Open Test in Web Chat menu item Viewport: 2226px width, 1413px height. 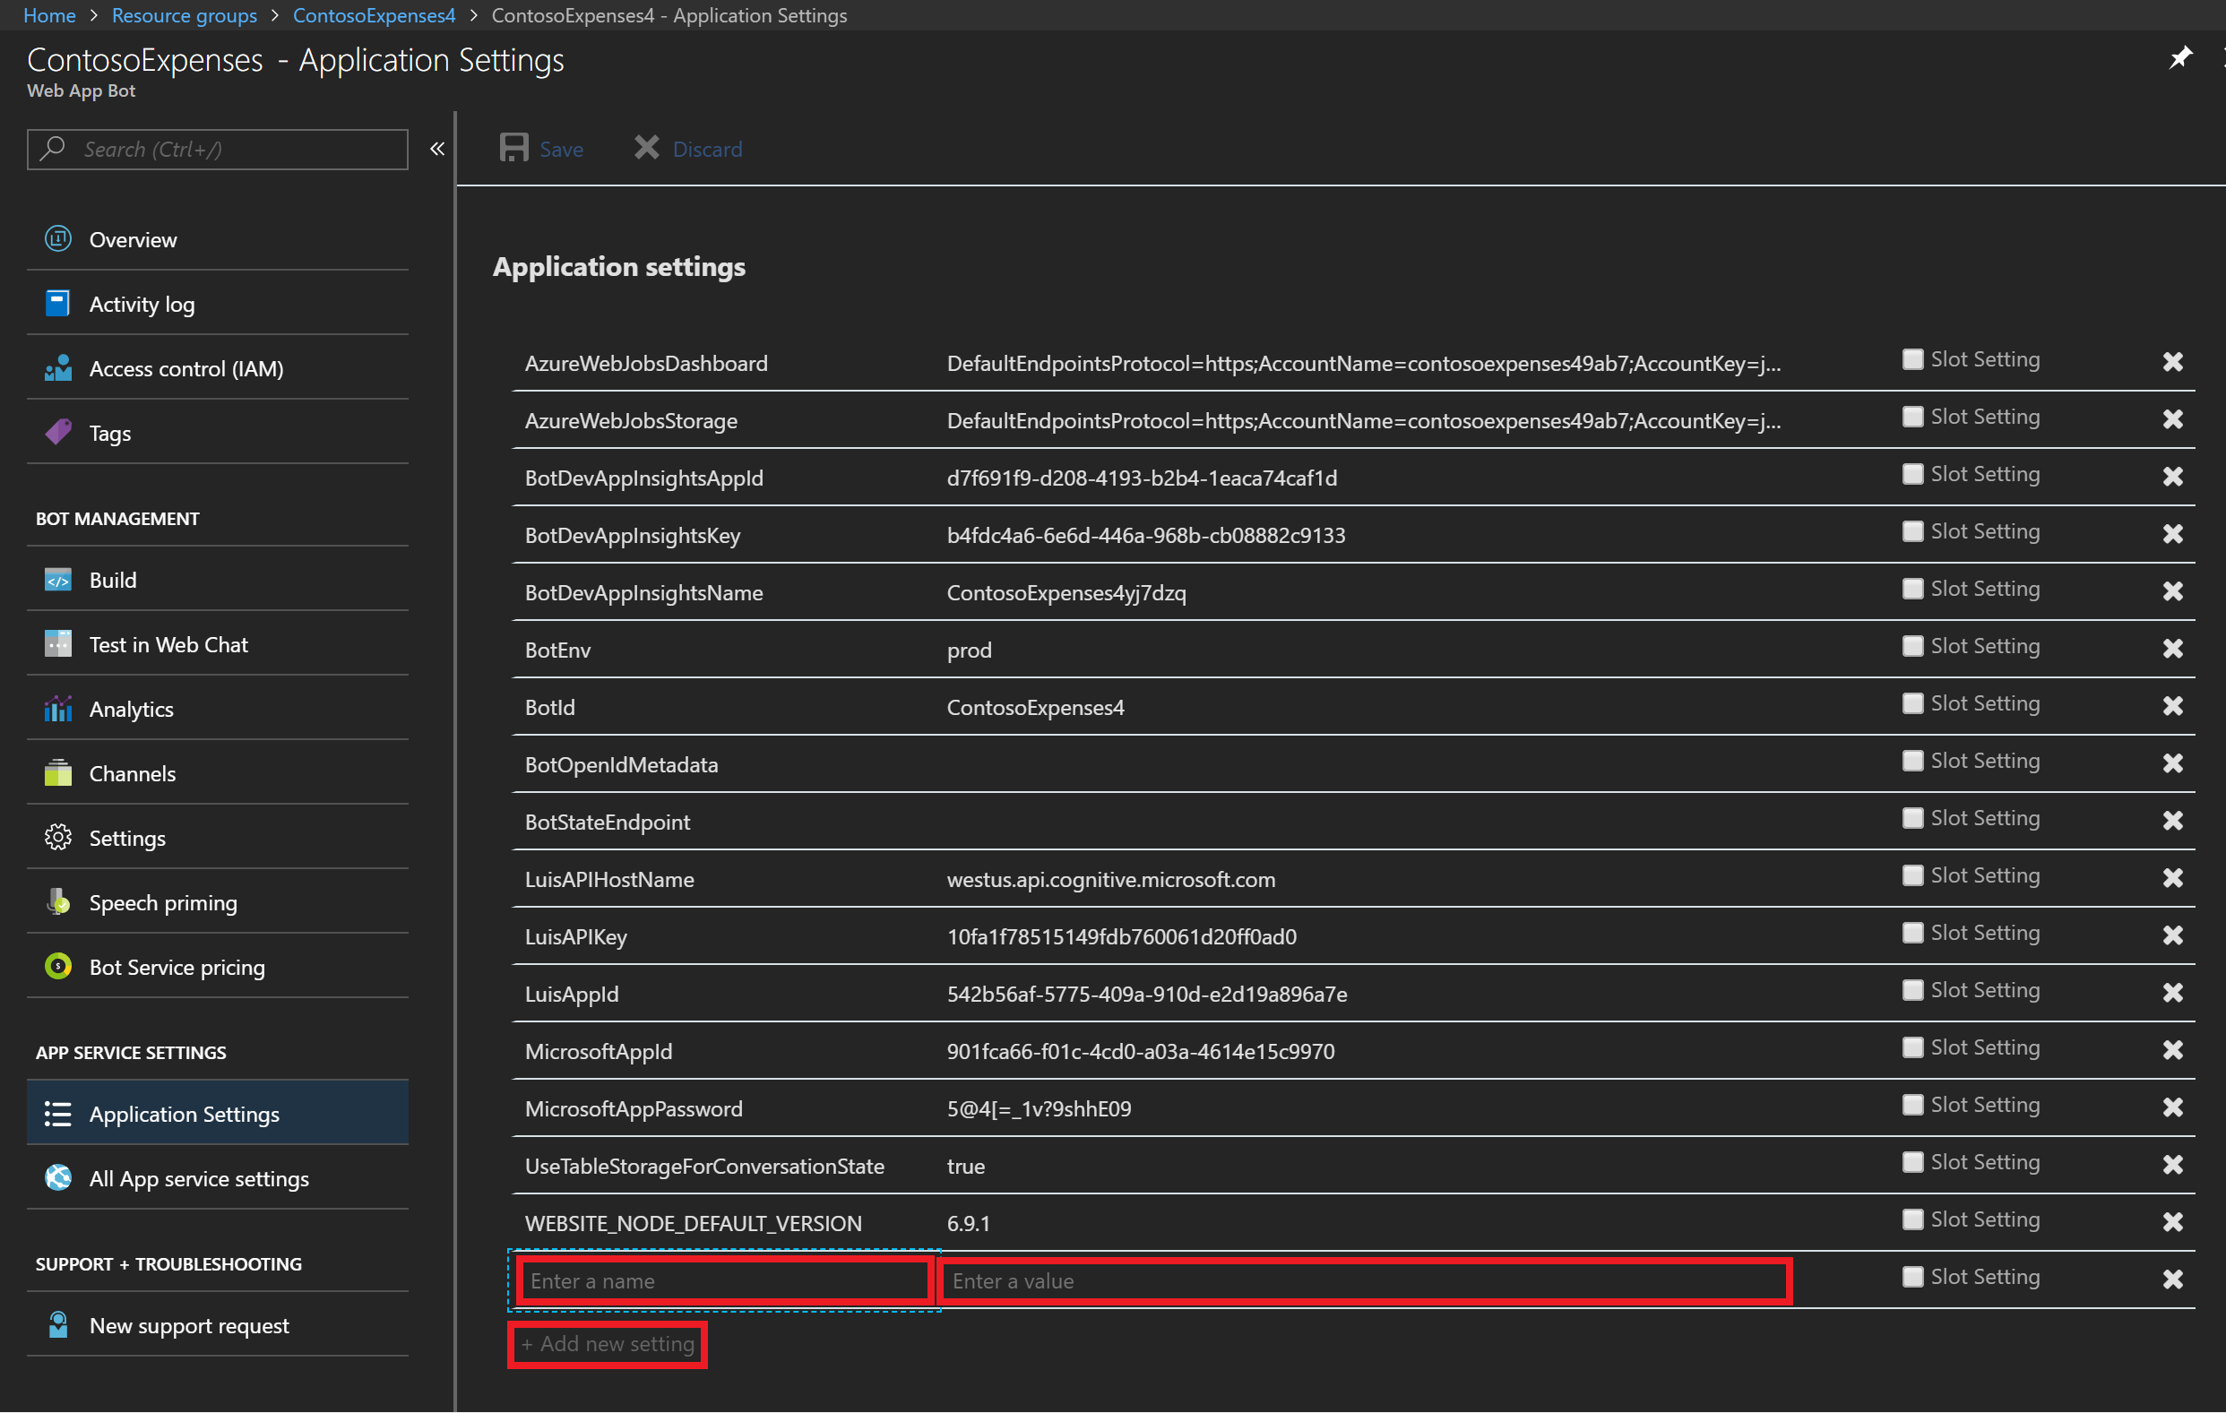(x=218, y=644)
